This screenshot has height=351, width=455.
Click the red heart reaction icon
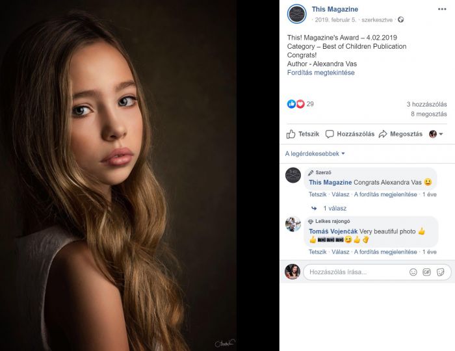pyautogui.click(x=300, y=104)
